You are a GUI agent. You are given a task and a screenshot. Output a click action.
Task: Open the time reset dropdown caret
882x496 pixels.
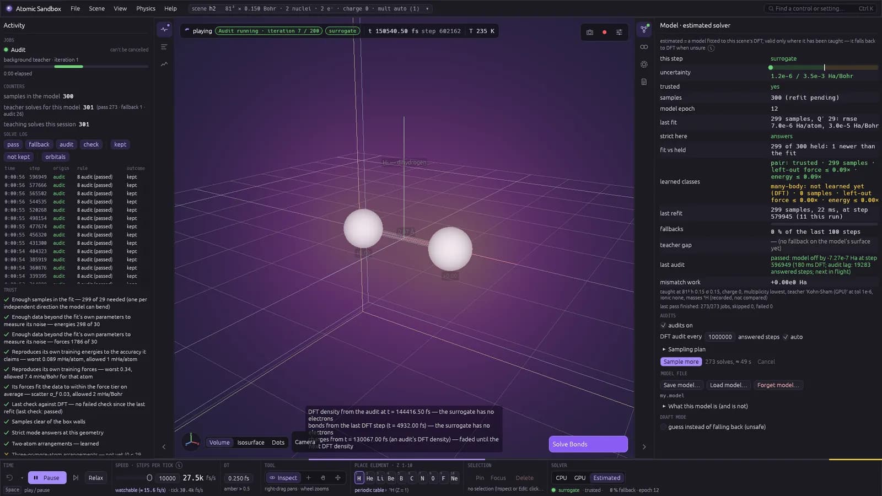point(22,478)
